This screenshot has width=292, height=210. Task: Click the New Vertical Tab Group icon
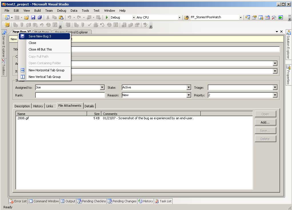[23, 77]
